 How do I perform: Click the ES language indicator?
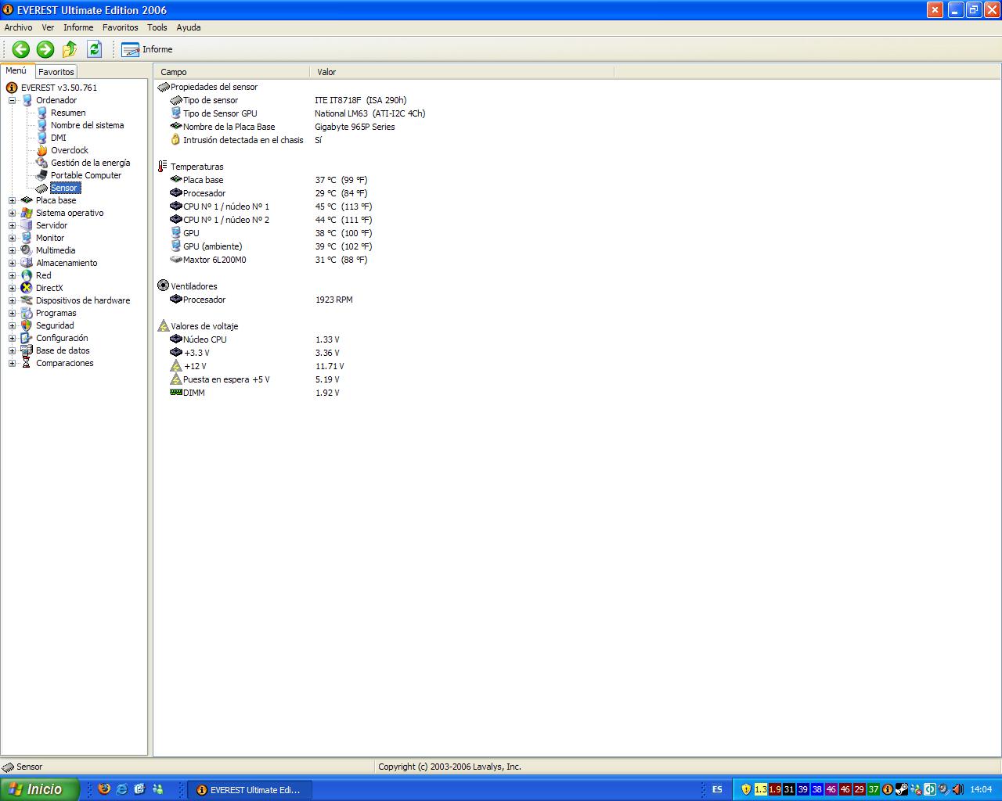(x=717, y=790)
